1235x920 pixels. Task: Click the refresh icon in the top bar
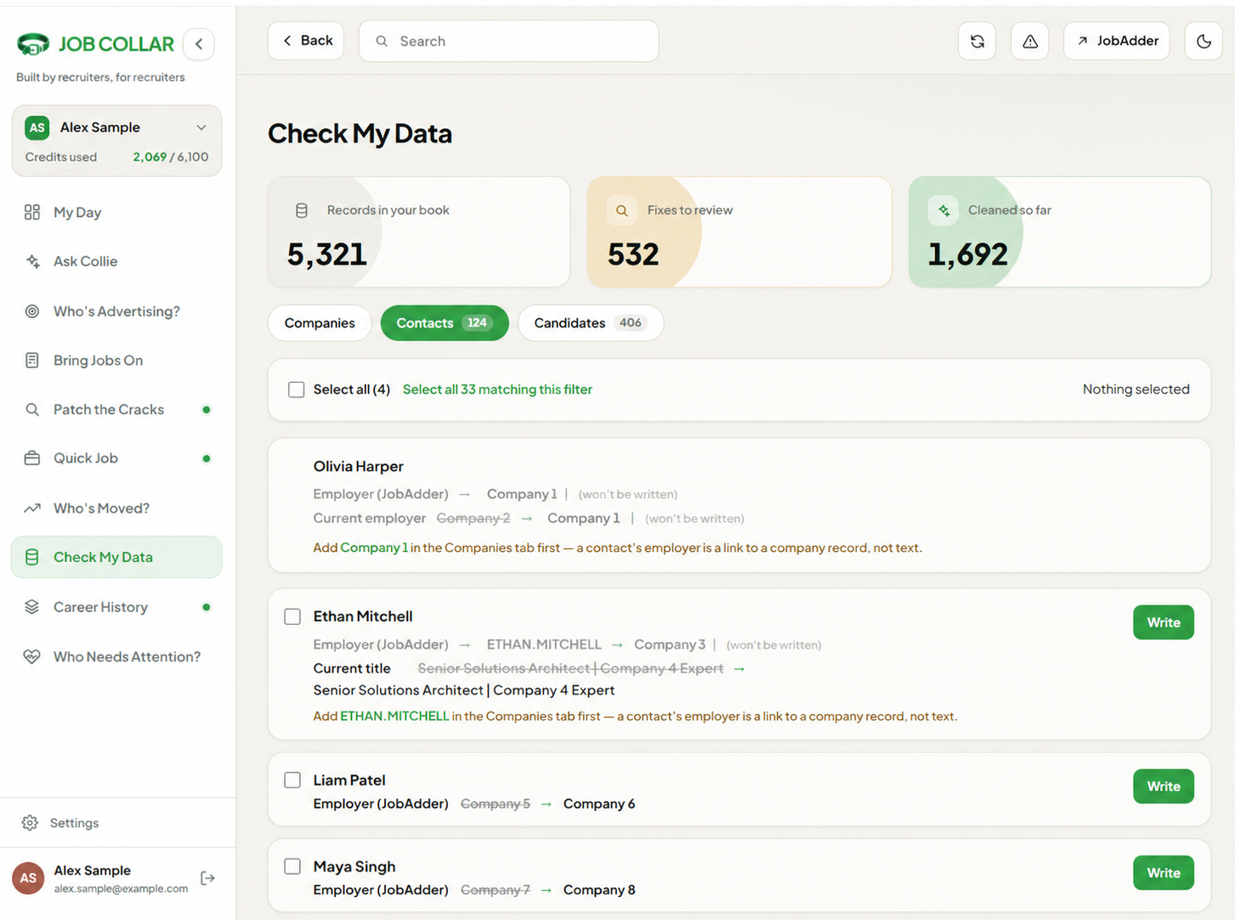point(977,41)
